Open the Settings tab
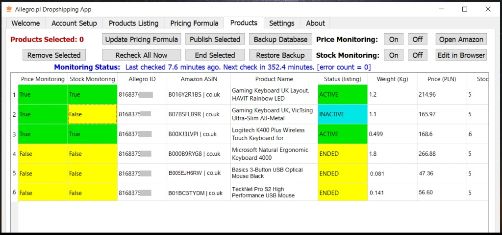Screen dimensions: 502x235 282,23
